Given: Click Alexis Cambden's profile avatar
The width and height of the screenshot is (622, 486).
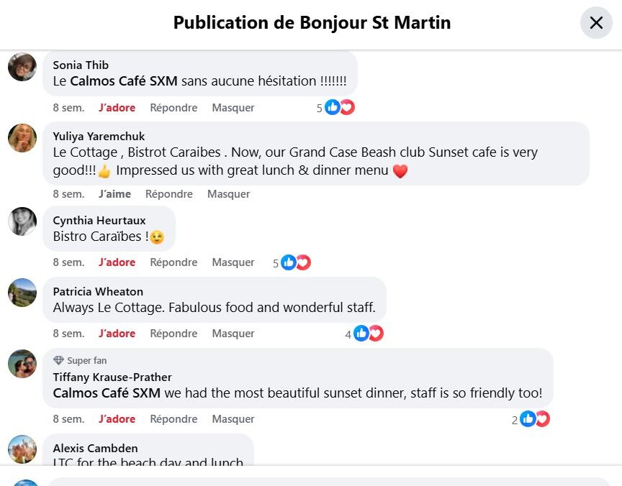Looking at the screenshot, I should (22, 449).
